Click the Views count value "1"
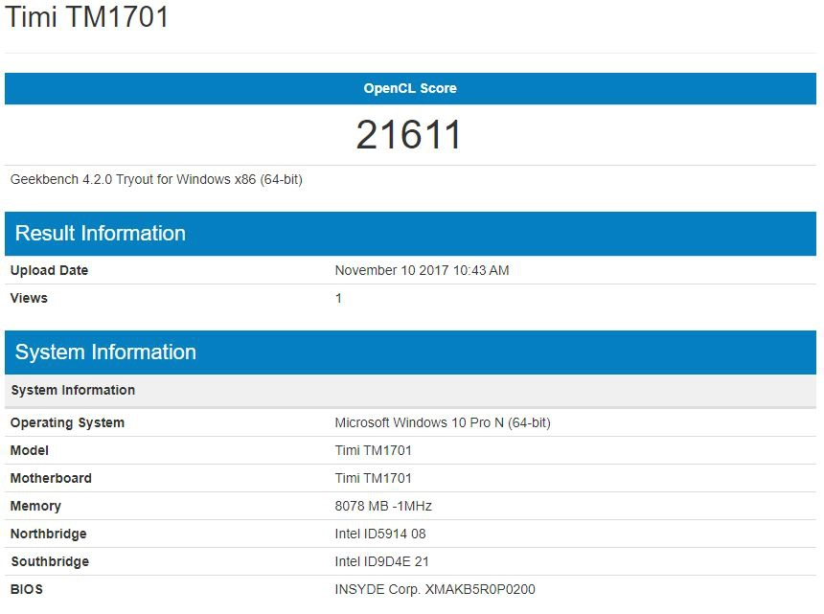The image size is (824, 614). pos(338,298)
